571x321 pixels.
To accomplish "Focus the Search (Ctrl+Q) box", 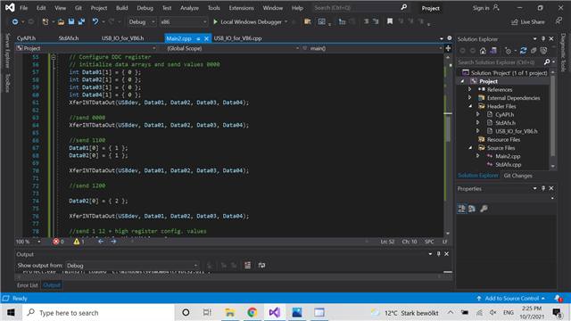I will point(360,8).
